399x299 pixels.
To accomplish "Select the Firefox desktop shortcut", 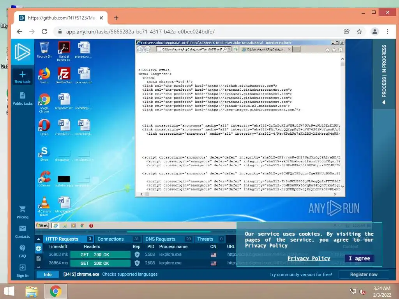I will (44, 76).
